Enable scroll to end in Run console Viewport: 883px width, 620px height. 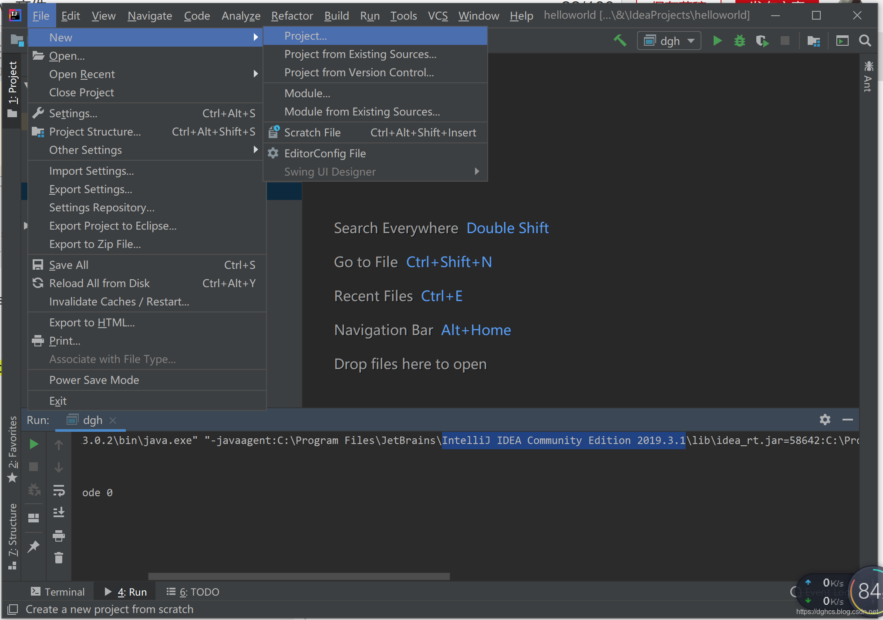click(59, 512)
